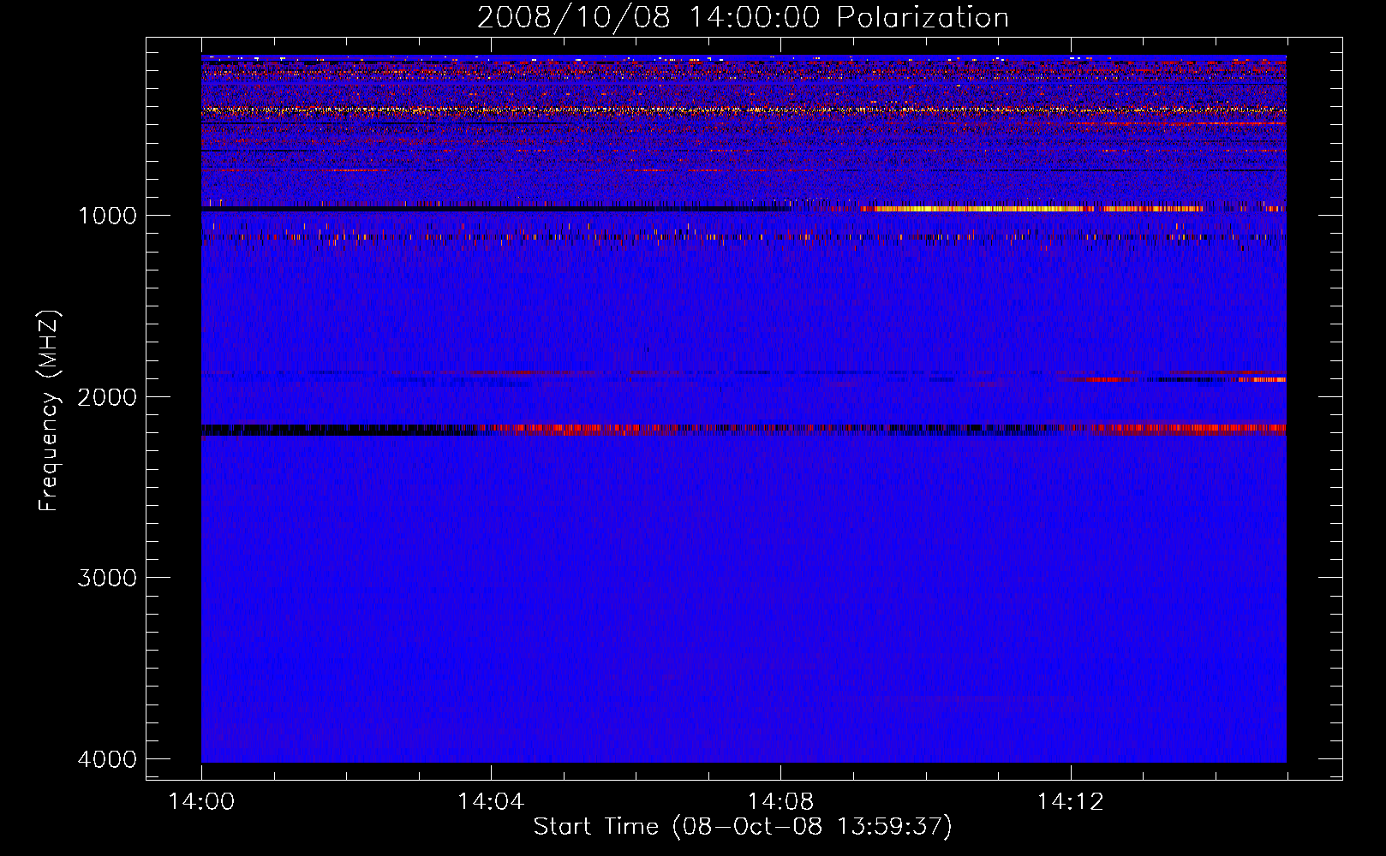This screenshot has height=856, width=1386.
Task: Click the "Start Time" x-axis label
Action: coord(742,826)
